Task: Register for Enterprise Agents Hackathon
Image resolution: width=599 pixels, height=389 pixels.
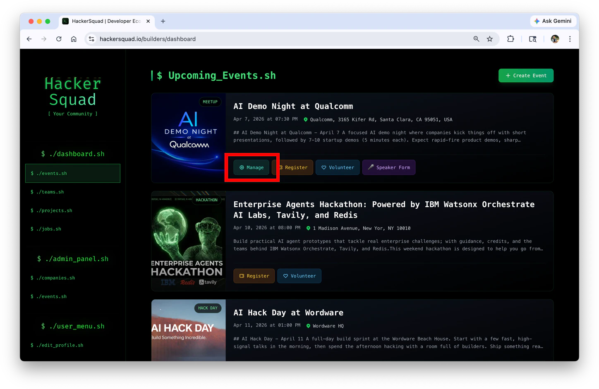Action: pyautogui.click(x=254, y=276)
